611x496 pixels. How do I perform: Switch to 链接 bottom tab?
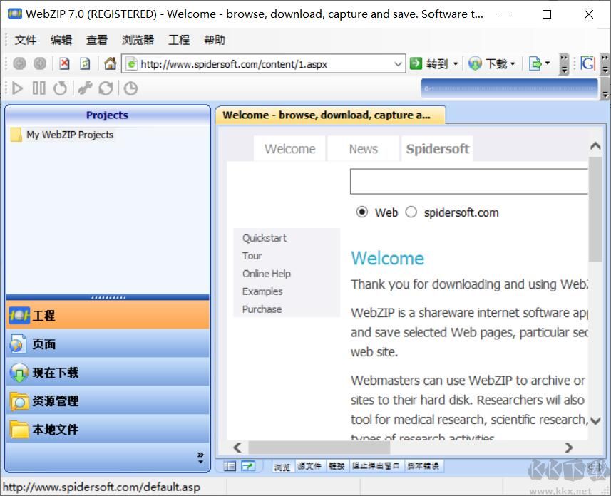tap(337, 466)
